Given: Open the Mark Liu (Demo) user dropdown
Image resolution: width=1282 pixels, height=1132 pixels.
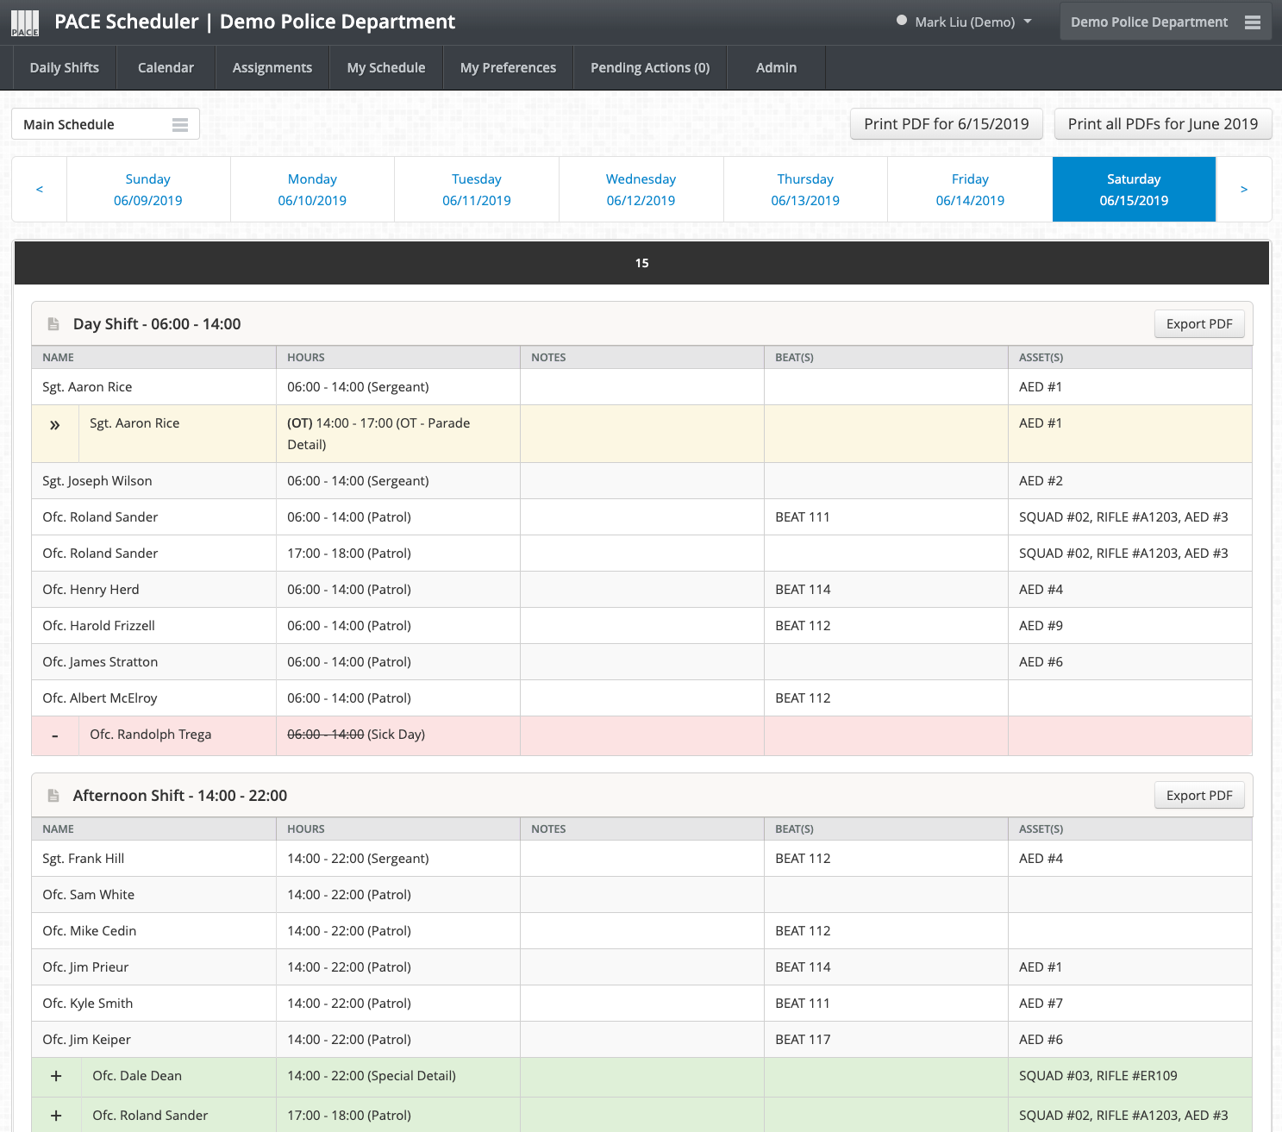Looking at the screenshot, I should [964, 22].
